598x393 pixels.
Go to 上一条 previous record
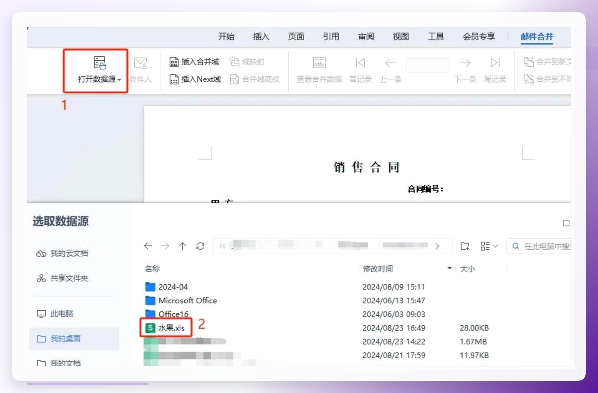[390, 70]
